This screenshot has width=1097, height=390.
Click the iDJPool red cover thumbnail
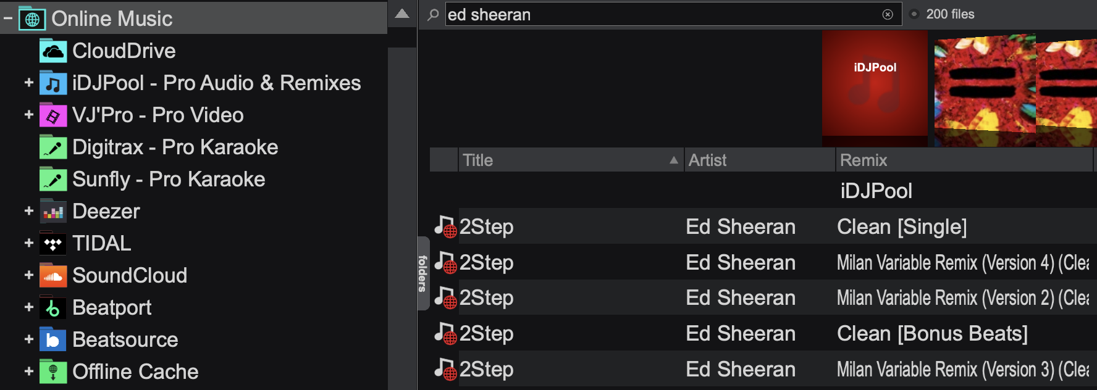pos(875,86)
